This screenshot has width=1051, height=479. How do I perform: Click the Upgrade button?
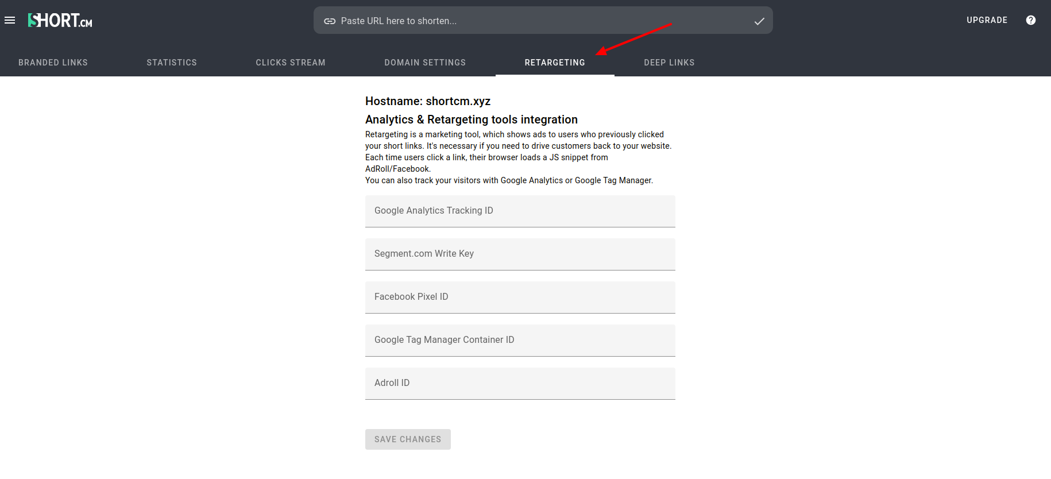(987, 20)
